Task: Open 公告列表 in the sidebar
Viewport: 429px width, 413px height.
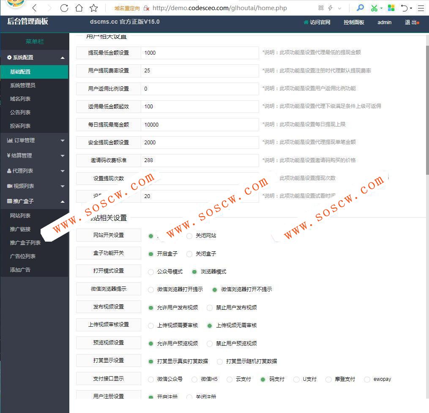Action: (x=35, y=112)
